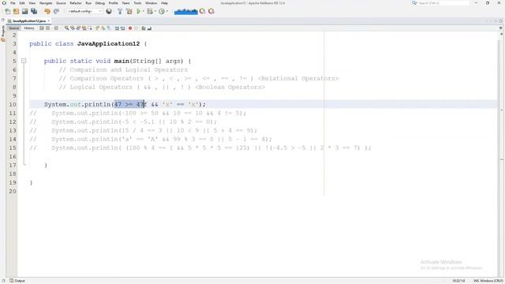Open the Debug menu
The image size is (505, 284).
click(100, 3)
